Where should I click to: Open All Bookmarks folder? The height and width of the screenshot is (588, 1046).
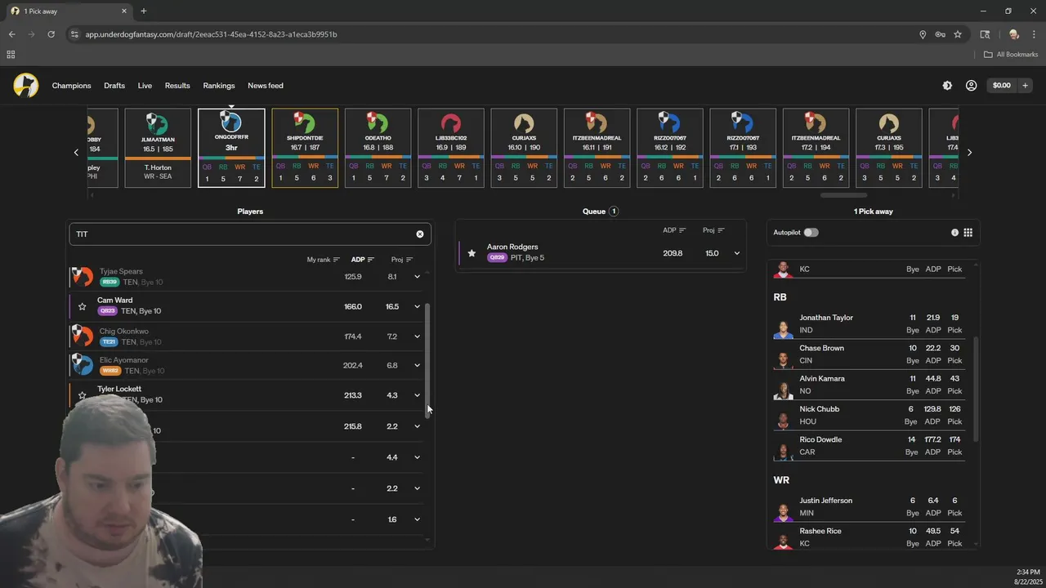pyautogui.click(x=1011, y=55)
